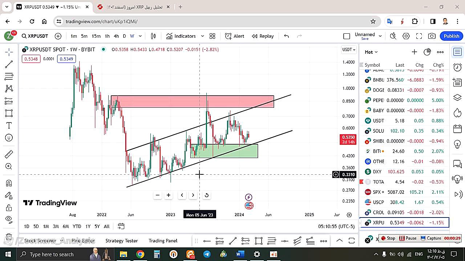
Task: Open the Pine Editor tab
Action: [x=83, y=241]
